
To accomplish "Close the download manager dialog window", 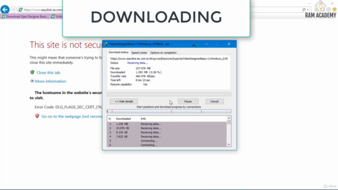I will 229,44.
